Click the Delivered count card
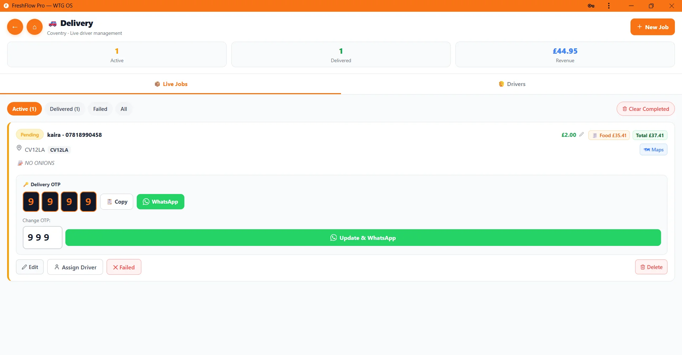 coord(341,54)
